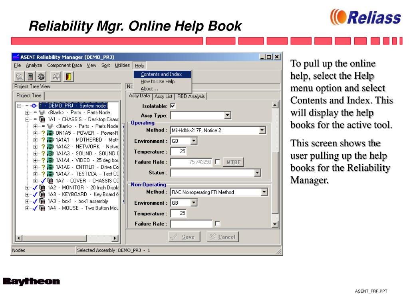Viewport: 409px width, 307px height.
Task: Click the Cancel button
Action: pos(222,237)
